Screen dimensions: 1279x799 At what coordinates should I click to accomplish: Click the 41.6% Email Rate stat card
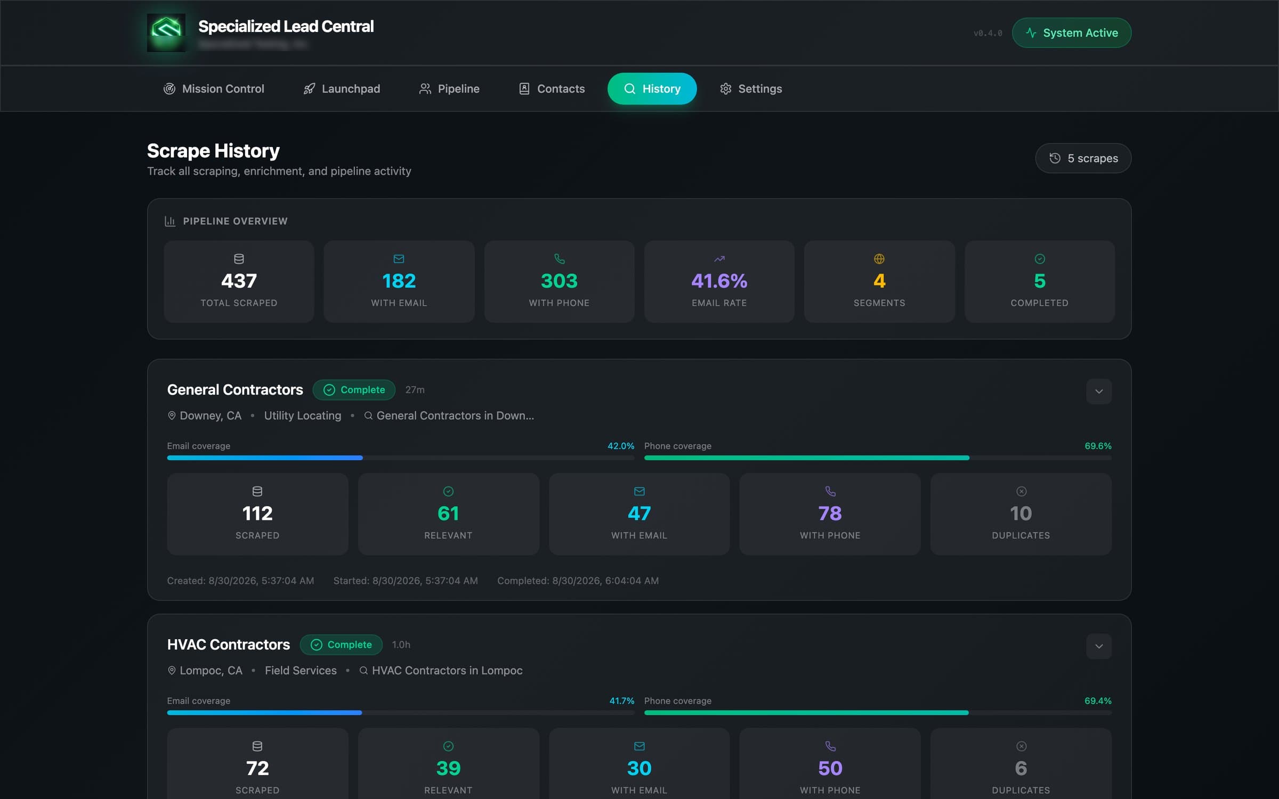tap(719, 281)
